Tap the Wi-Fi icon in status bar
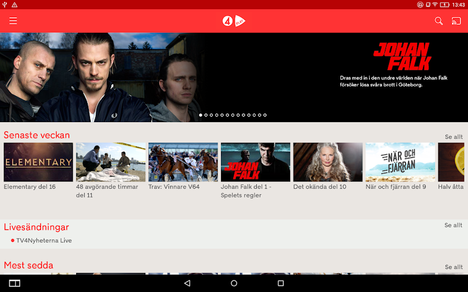Viewport: 468px width, 292px height. [435, 5]
